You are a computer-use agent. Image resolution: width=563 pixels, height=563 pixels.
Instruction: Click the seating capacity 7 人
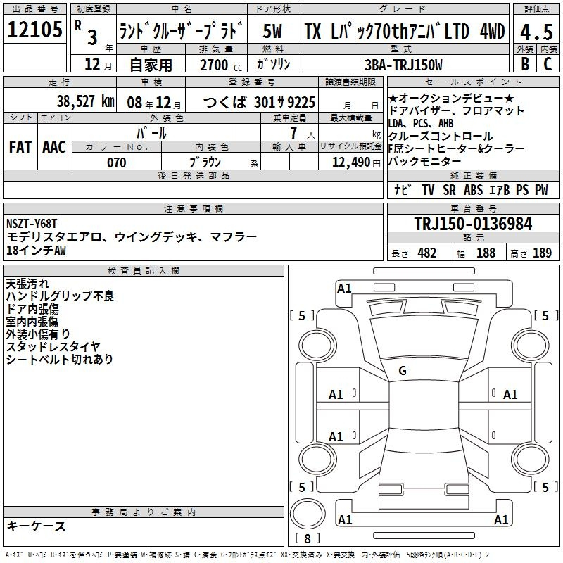pos(303,134)
